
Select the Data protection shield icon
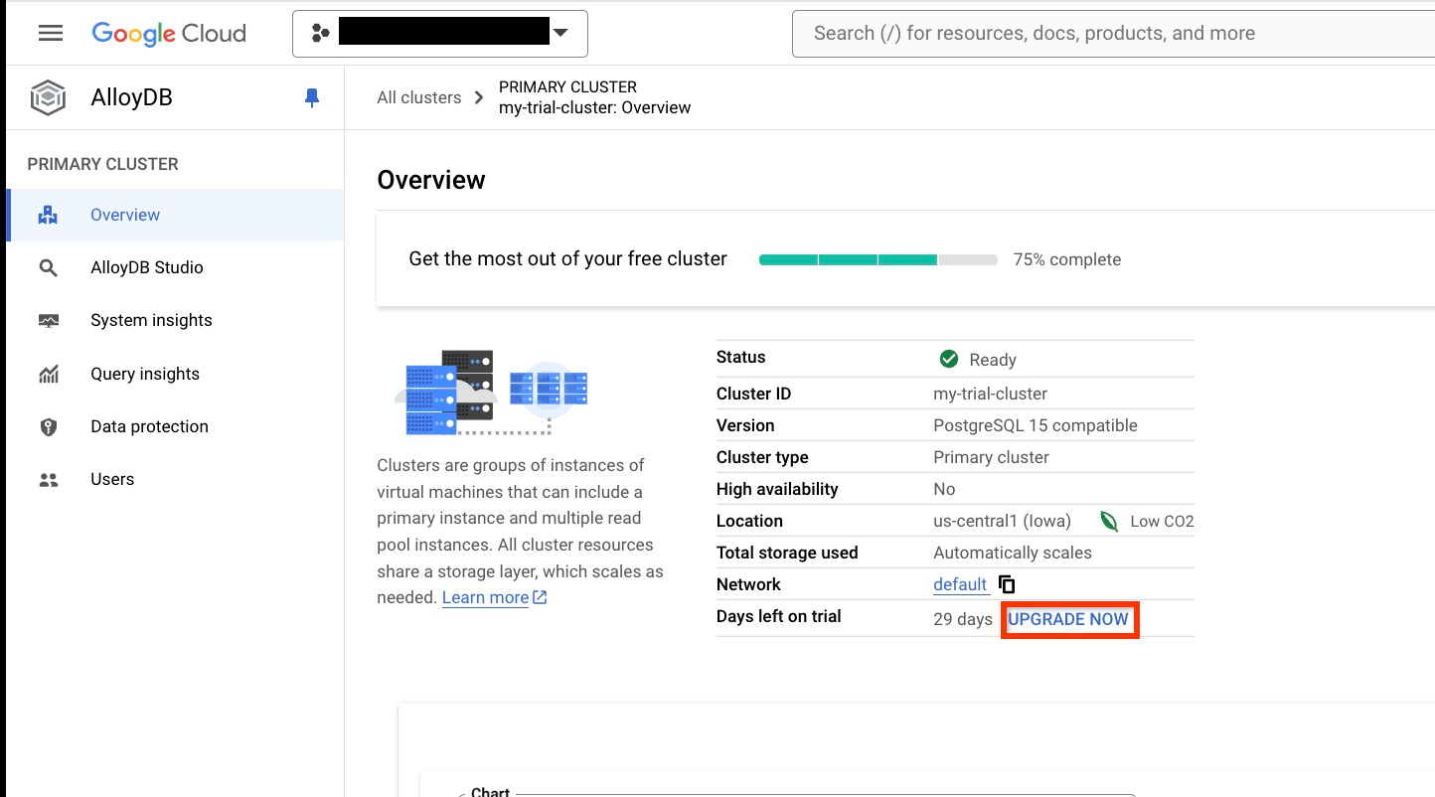48,425
